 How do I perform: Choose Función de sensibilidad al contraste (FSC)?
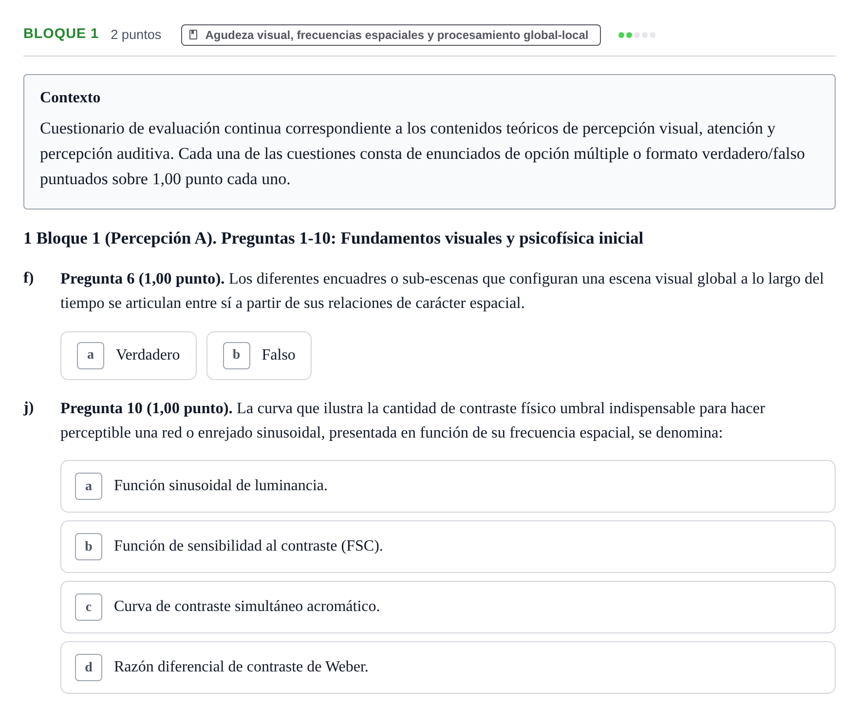(x=448, y=547)
